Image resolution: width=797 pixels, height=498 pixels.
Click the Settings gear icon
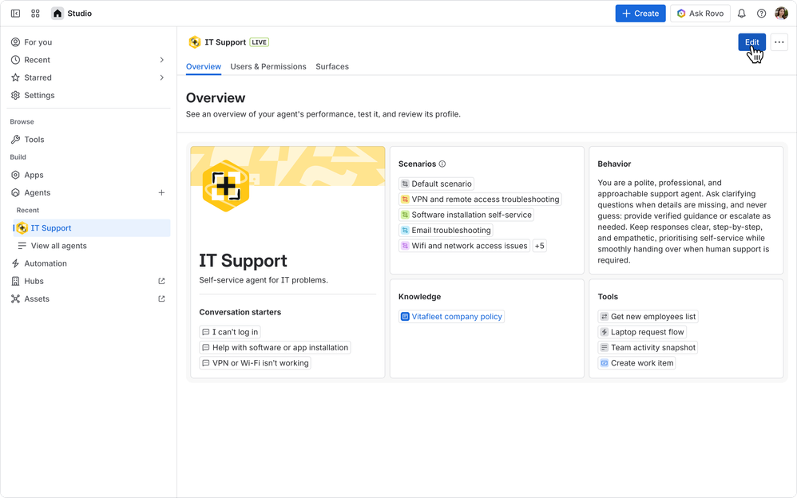(16, 95)
